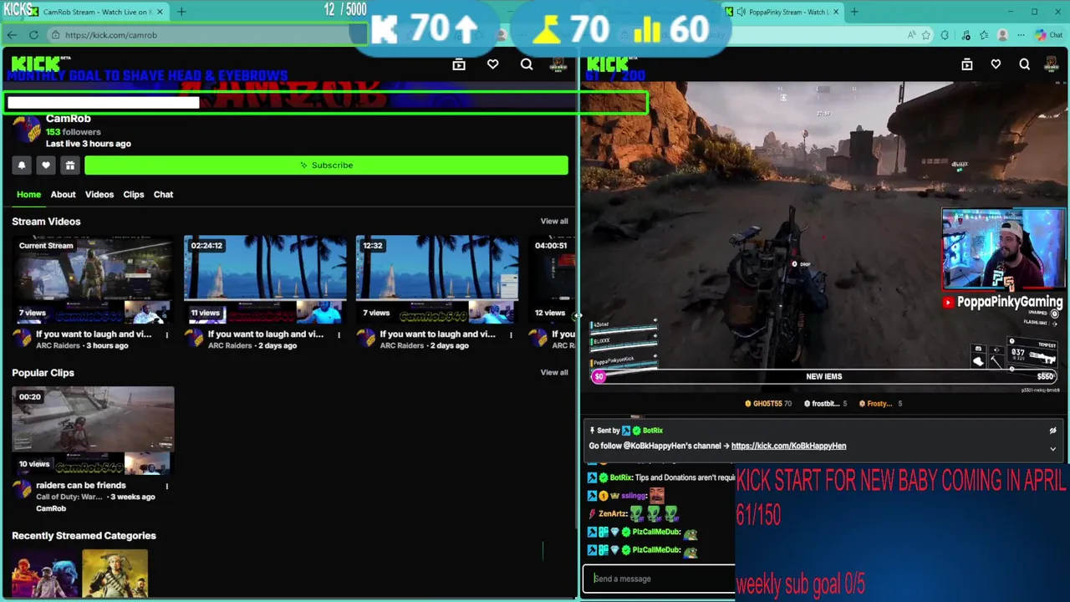Click the read aloud icon in right browser
1070x602 pixels.
(x=910, y=35)
